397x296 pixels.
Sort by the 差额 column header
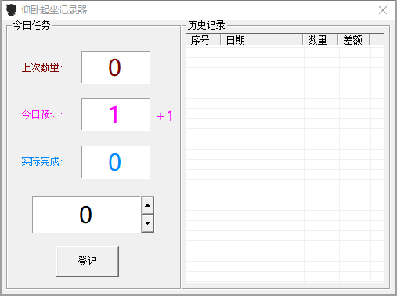[x=354, y=40]
